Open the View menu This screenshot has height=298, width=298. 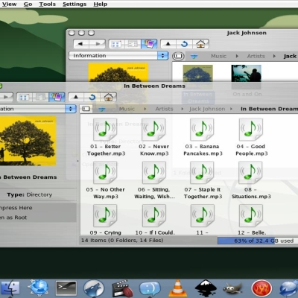point(9,4)
